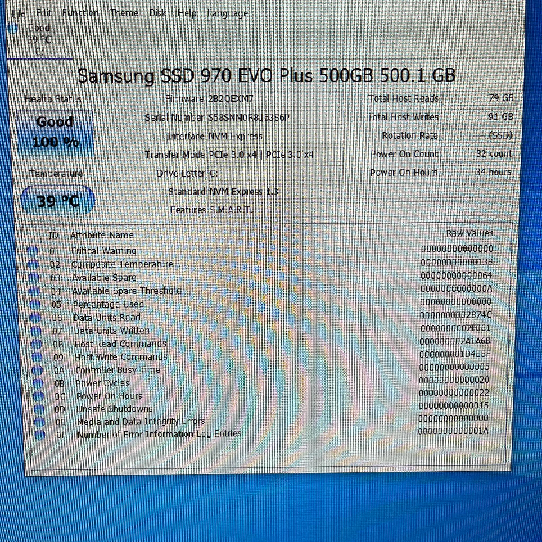Click the Serial Number field S58SNM0R816386P
Screen dimensions: 542x542
[275, 117]
